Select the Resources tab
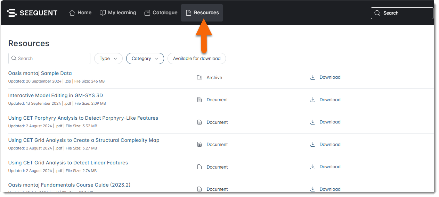Image resolution: width=439 pixels, height=197 pixels. tap(202, 13)
